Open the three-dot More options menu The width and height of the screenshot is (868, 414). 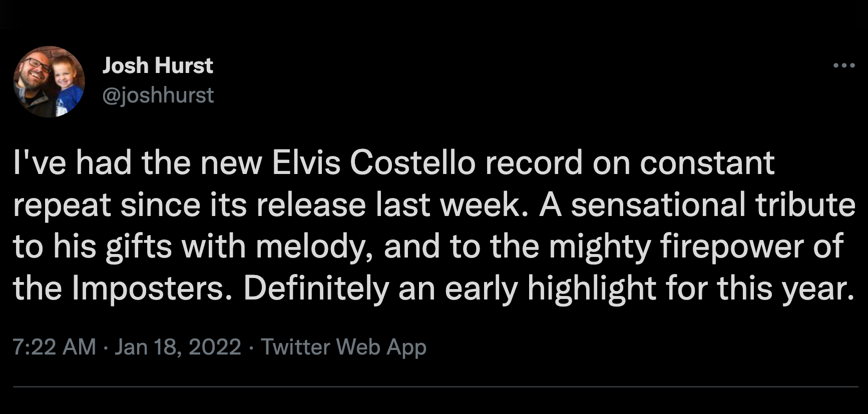(844, 65)
